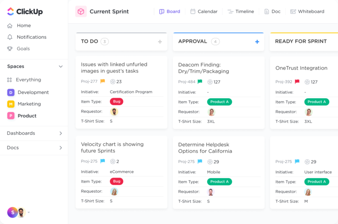Switch to the Timeline view tab
The width and height of the screenshot is (338, 224).
pos(240,11)
